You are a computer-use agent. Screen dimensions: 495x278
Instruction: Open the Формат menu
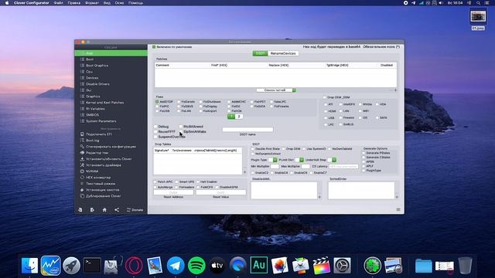click(92, 3)
